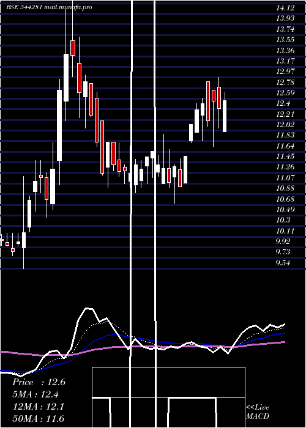Click the 12MA : 12.1 readout
Viewport: 306px width, 428px height.
[x=39, y=407]
